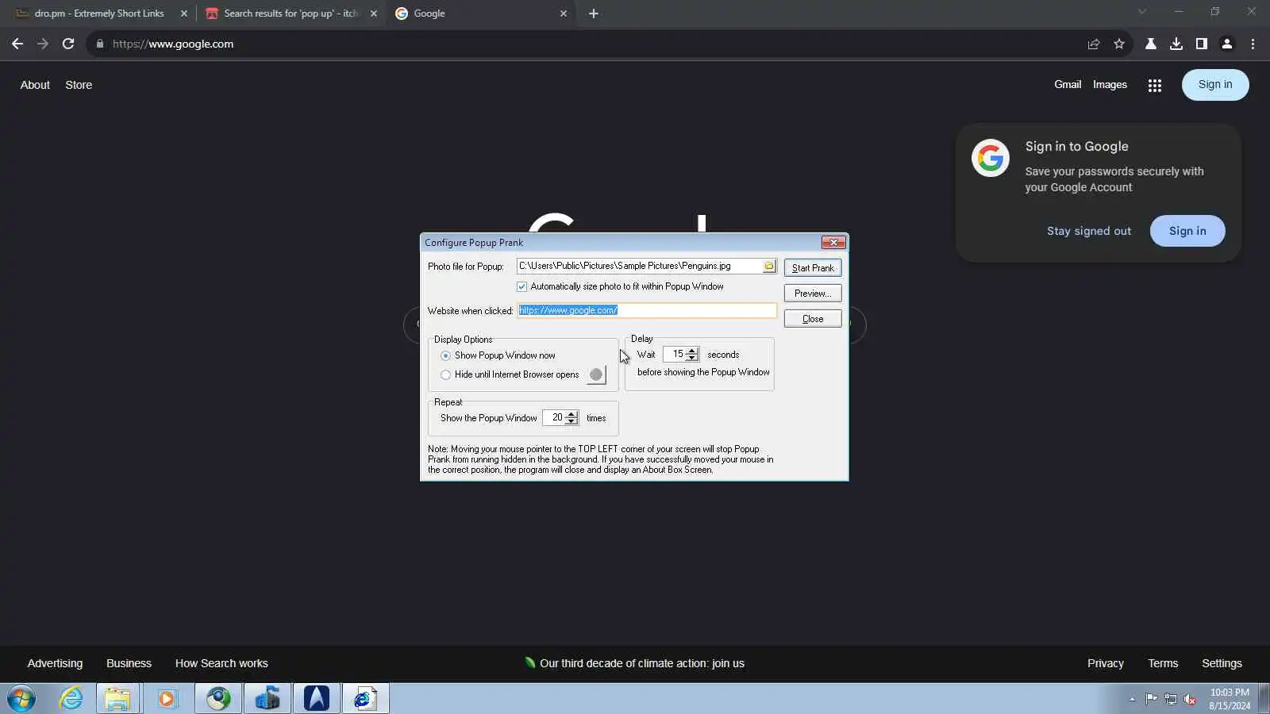
Task: Click Stay signed out
Action: point(1089,231)
